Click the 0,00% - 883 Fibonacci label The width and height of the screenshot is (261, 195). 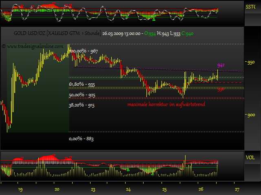coord(82,139)
